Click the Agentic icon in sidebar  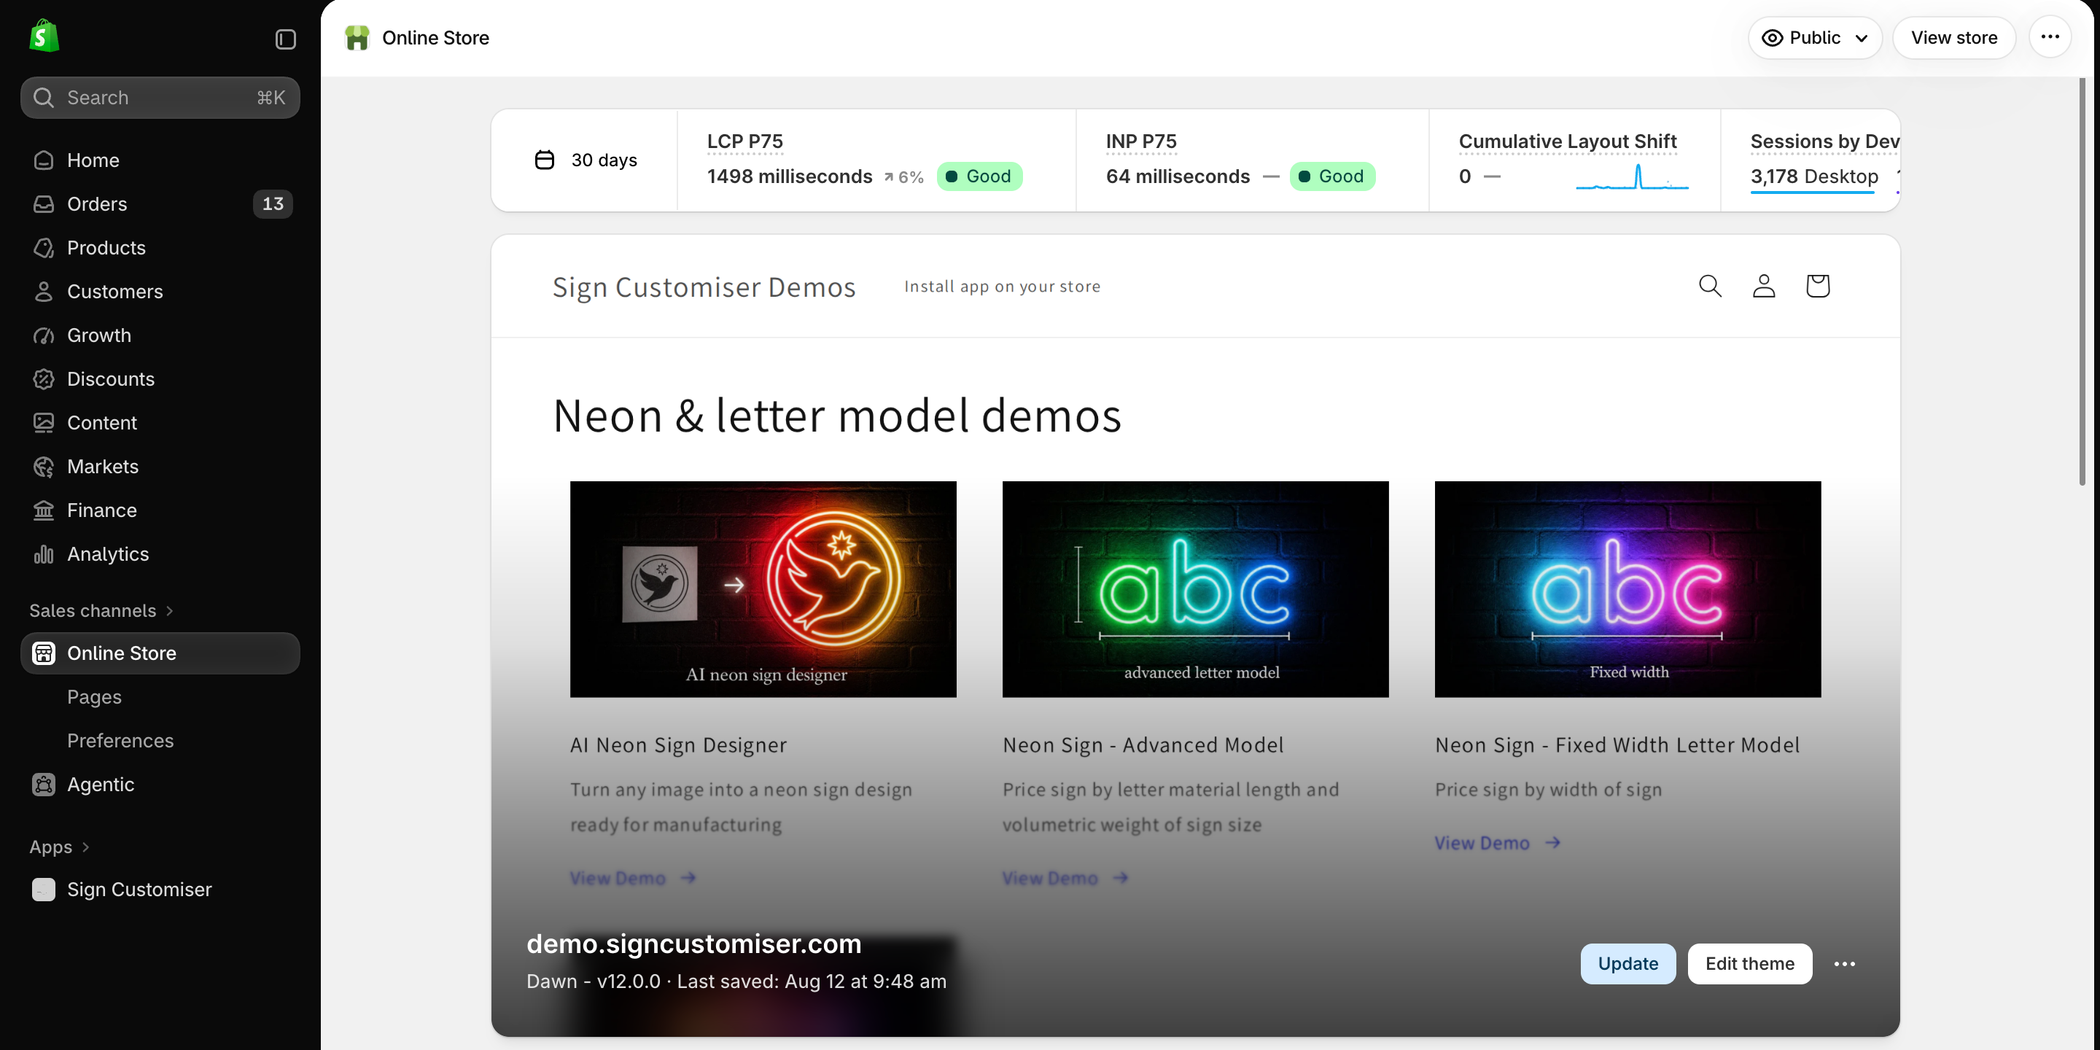43,785
